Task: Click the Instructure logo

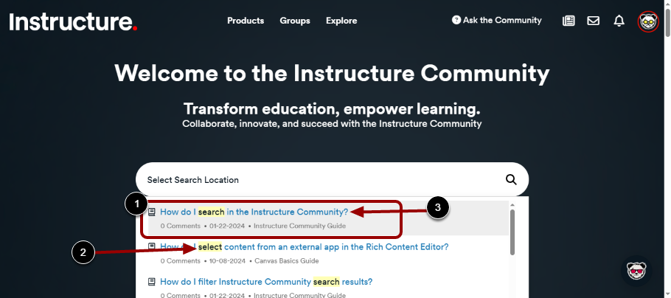Action: 73,21
